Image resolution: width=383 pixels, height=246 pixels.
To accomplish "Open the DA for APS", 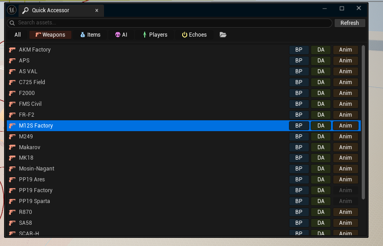I will pos(321,60).
